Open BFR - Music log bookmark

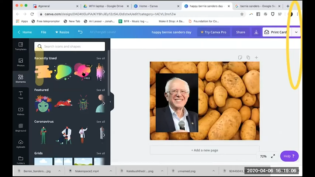point(134,21)
